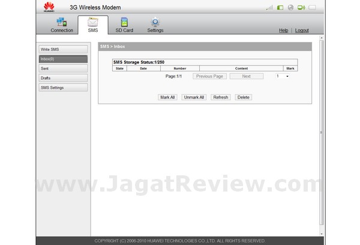The height and width of the screenshot is (245, 360).
Task: Click the Logout link
Action: click(302, 31)
